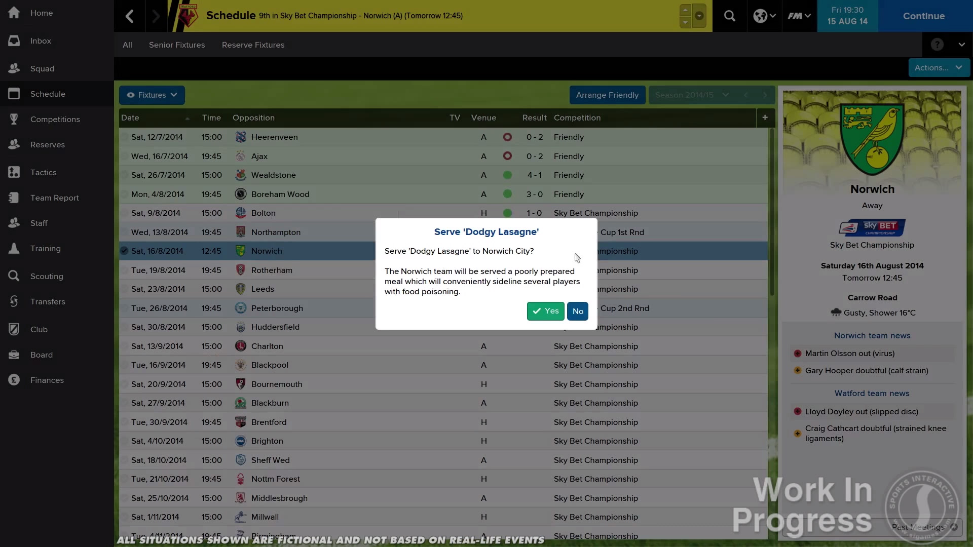The width and height of the screenshot is (973, 547).
Task: Go to Finances in sidebar
Action: click(47, 380)
